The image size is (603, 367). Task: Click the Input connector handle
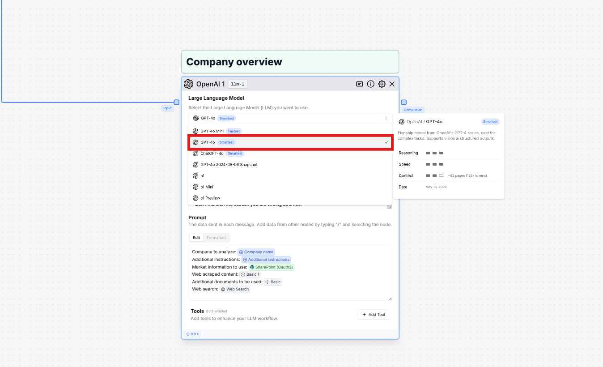[x=177, y=102]
